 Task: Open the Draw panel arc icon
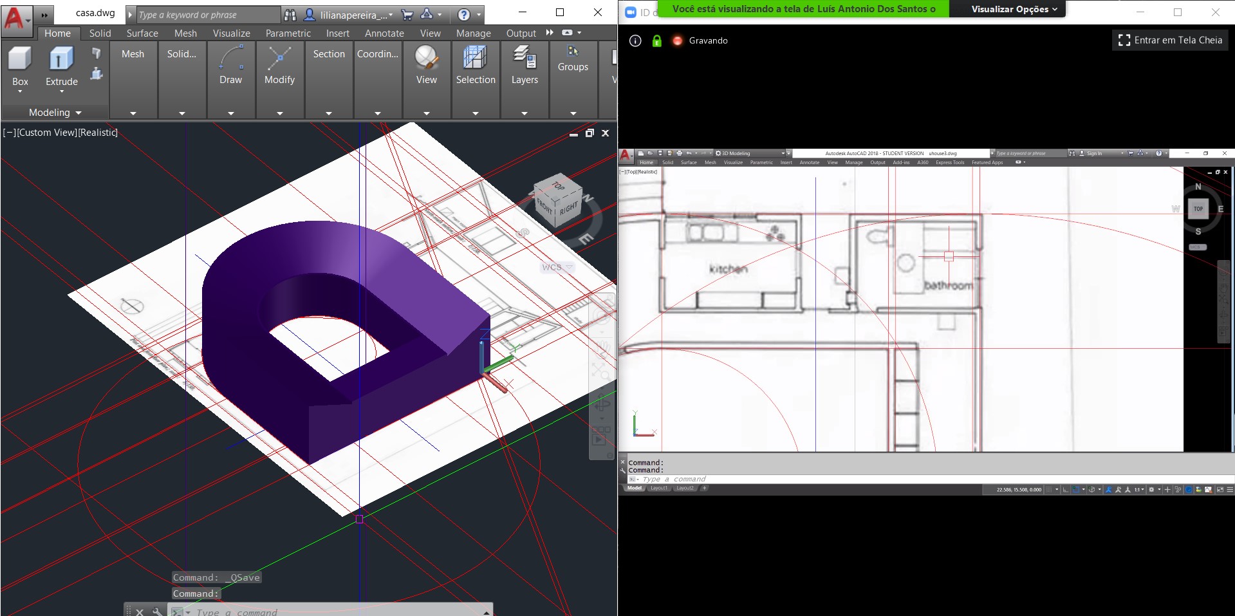pos(230,58)
